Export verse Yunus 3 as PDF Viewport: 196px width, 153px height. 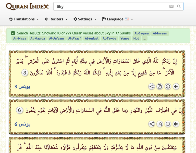tap(160, 86)
